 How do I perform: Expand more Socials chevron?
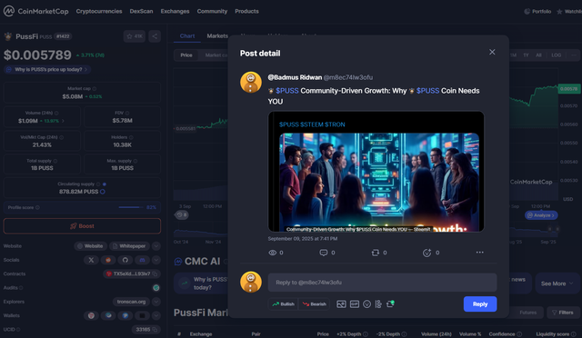point(156,260)
